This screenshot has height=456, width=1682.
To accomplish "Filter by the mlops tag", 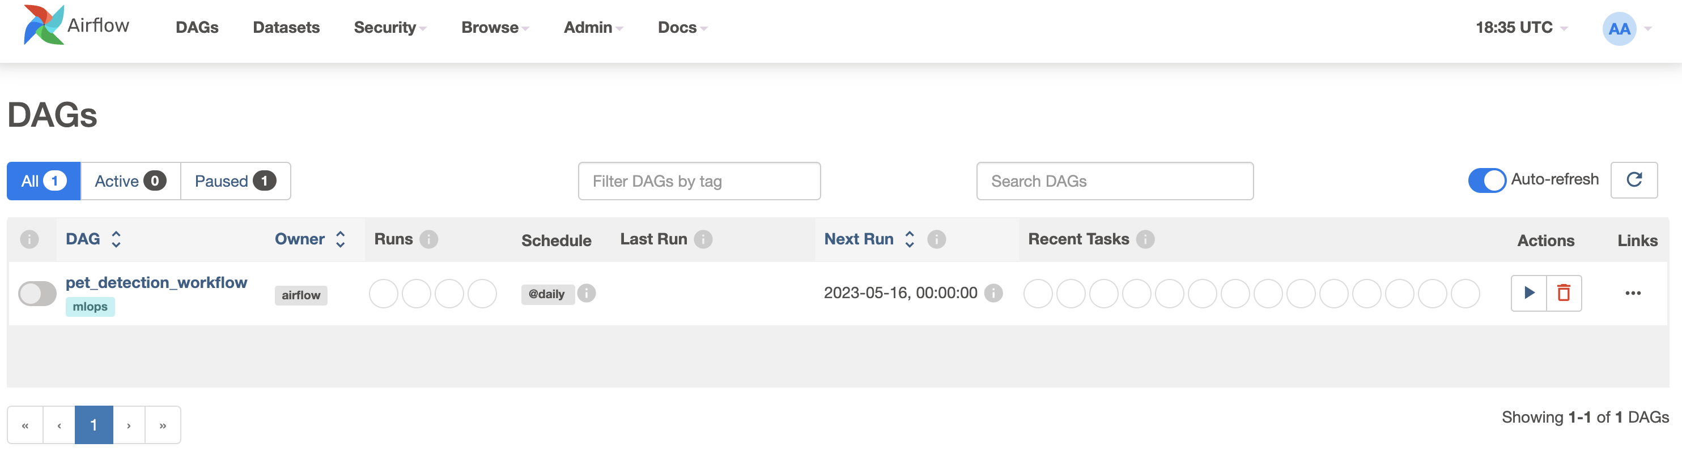I will point(90,307).
